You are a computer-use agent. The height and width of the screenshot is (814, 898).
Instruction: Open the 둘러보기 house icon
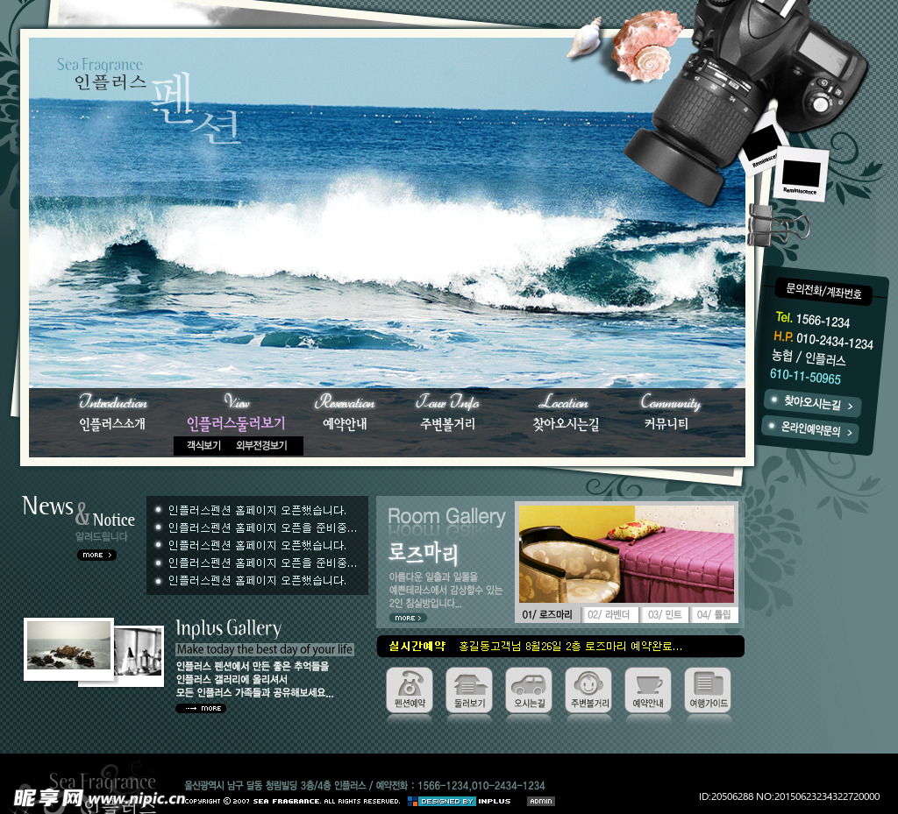click(470, 690)
